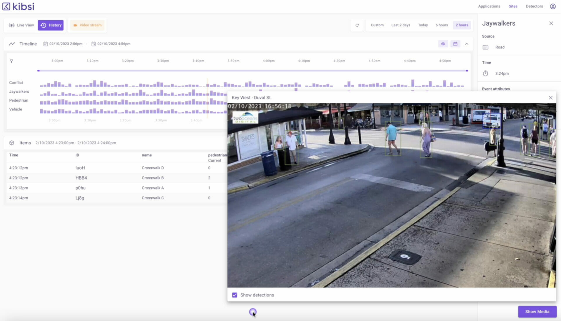The image size is (561, 321).
Task: Select the row with ID p0hu
Action: pos(117,188)
